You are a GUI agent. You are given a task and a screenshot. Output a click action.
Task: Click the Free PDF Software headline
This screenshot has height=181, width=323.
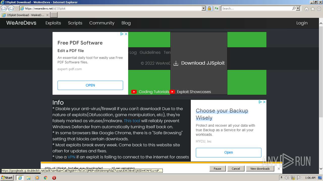pyautogui.click(x=80, y=43)
